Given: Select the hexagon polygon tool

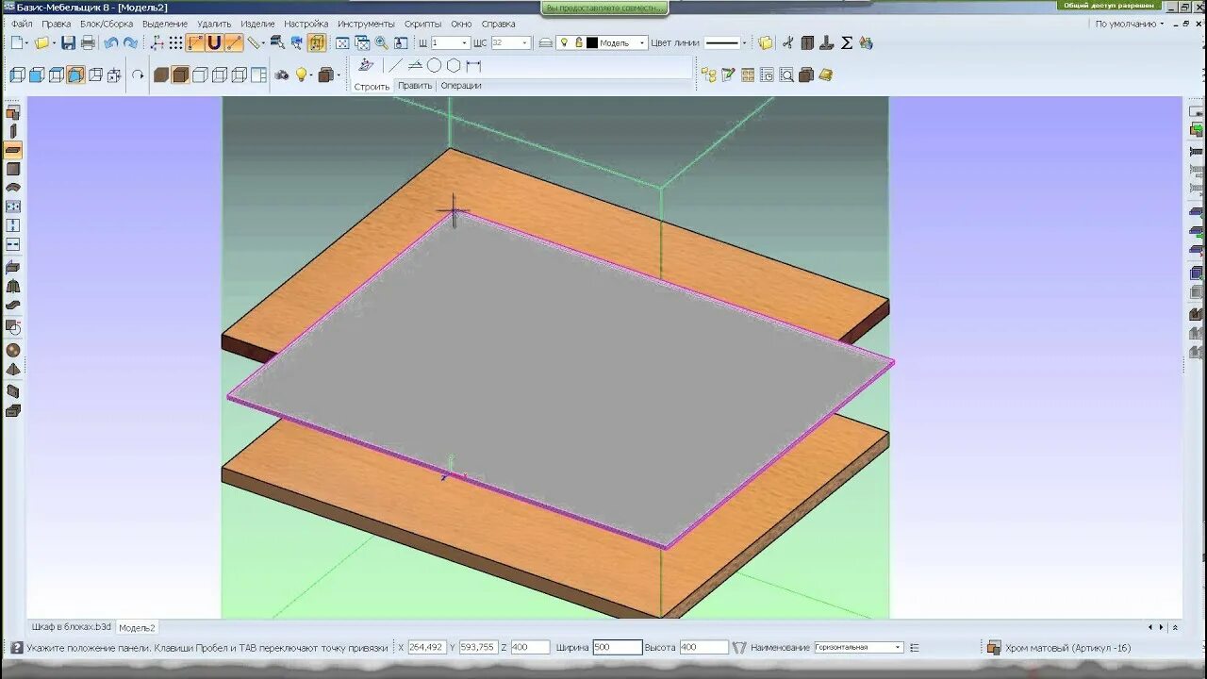Looking at the screenshot, I should click(454, 65).
